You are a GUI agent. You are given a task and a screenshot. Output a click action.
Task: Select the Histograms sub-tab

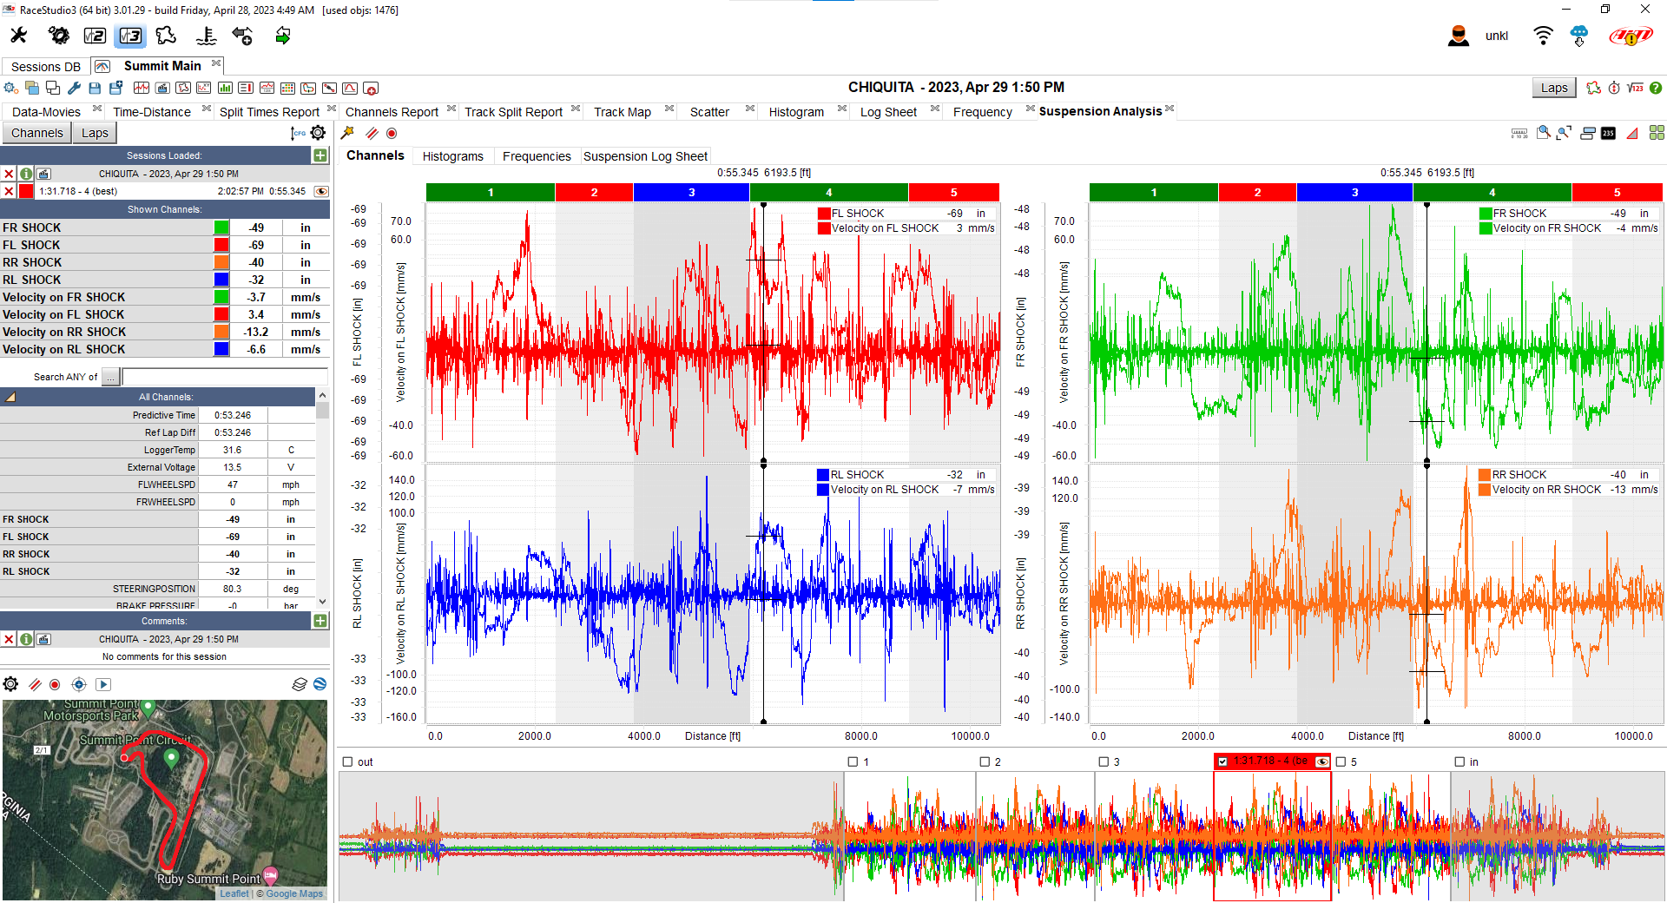click(x=453, y=156)
